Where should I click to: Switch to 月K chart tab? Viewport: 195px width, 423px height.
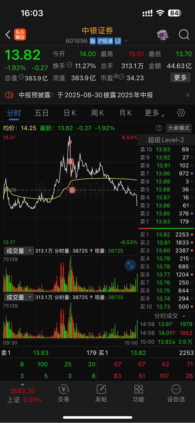[125, 113]
